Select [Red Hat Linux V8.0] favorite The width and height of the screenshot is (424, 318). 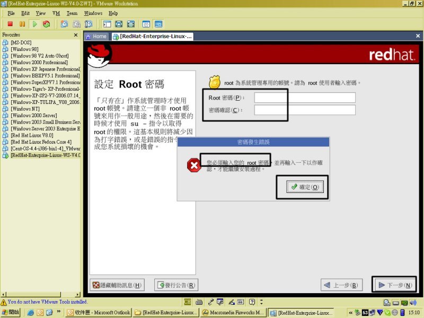pos(32,135)
